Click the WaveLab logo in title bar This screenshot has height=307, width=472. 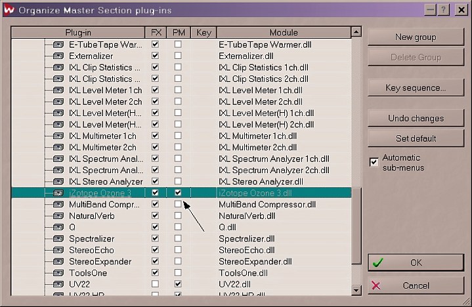pyautogui.click(x=9, y=10)
